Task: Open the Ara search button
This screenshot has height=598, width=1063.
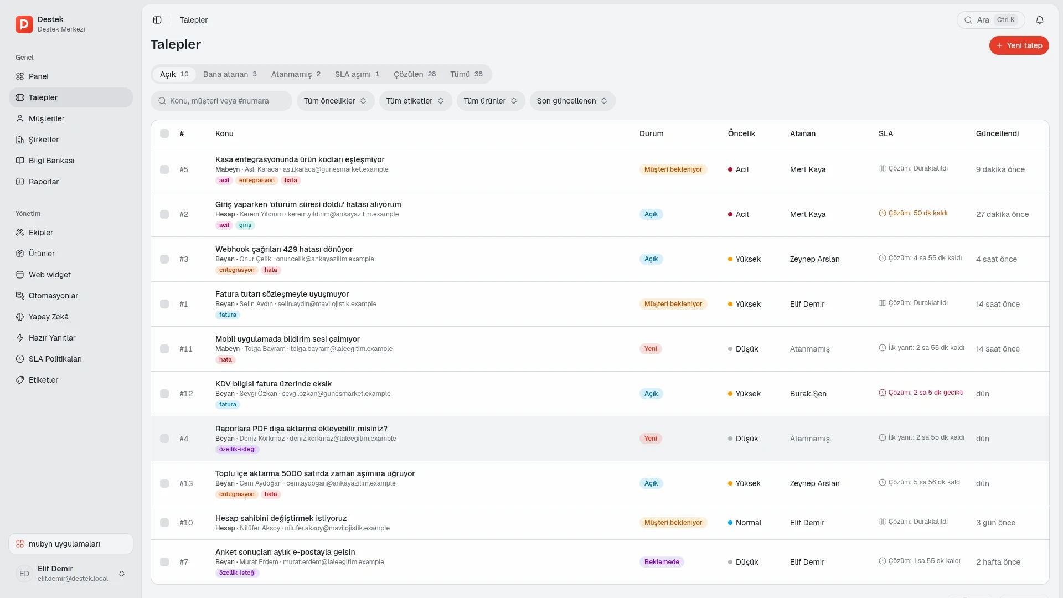Action: tap(990, 20)
